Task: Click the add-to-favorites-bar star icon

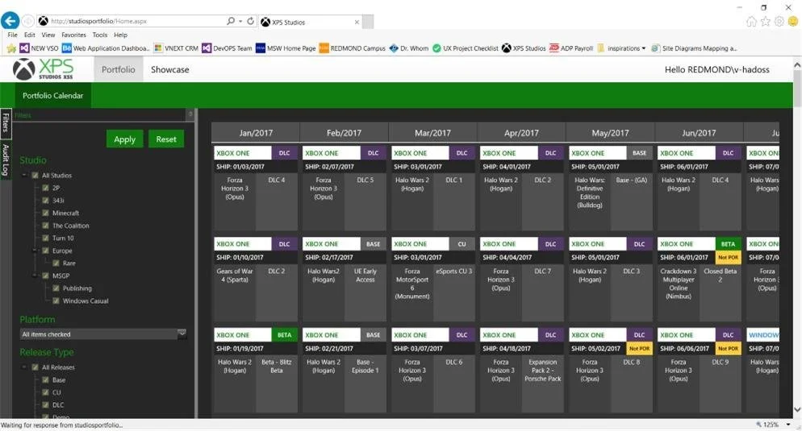Action: click(11, 48)
